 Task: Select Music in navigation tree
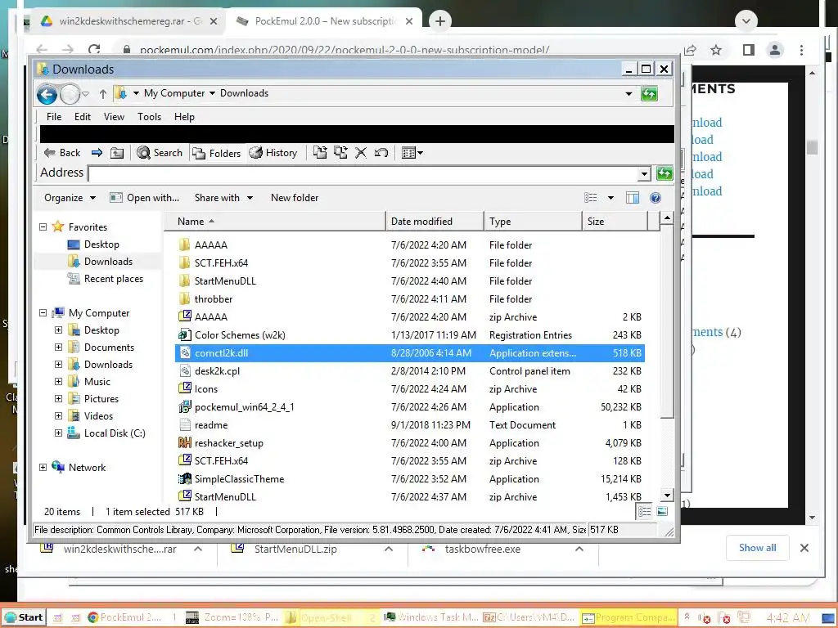[89, 381]
